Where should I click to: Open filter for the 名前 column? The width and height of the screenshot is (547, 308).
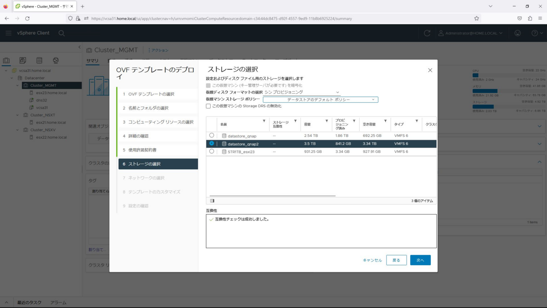264,121
